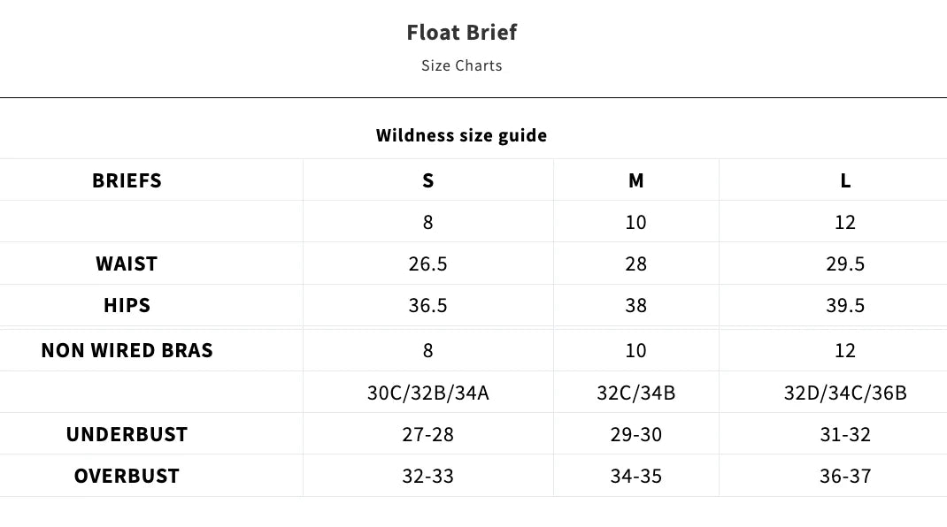
Task: Click the UNDERBUST row label
Action: [127, 434]
